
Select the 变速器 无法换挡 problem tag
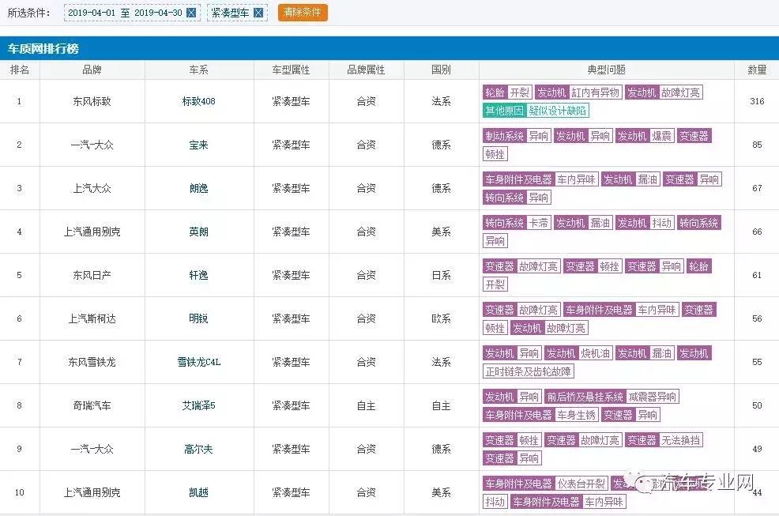pos(664,440)
